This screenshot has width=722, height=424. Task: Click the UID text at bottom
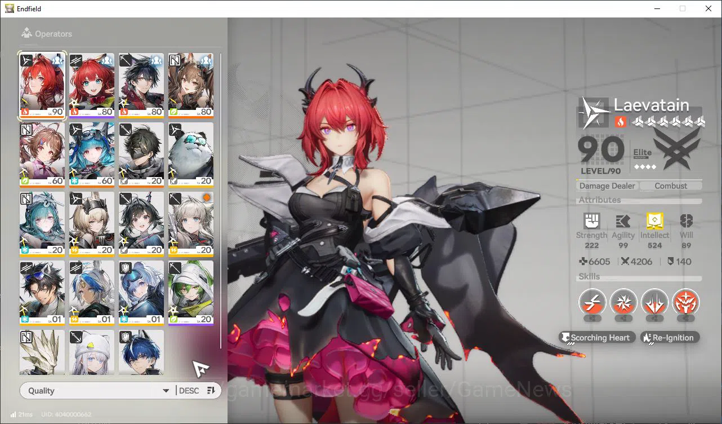pyautogui.click(x=66, y=414)
